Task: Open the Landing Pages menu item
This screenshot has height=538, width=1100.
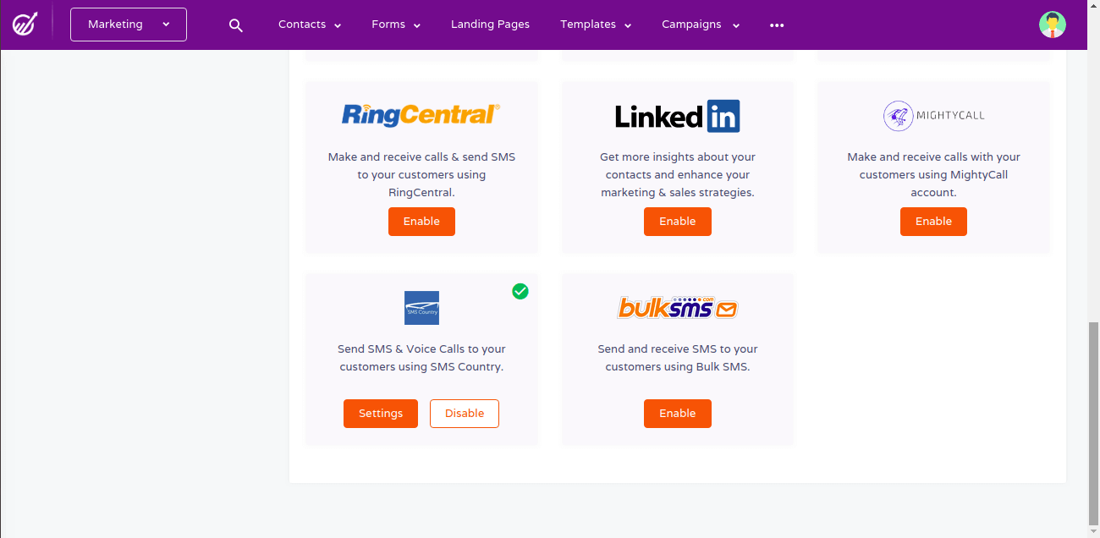Action: (x=490, y=25)
